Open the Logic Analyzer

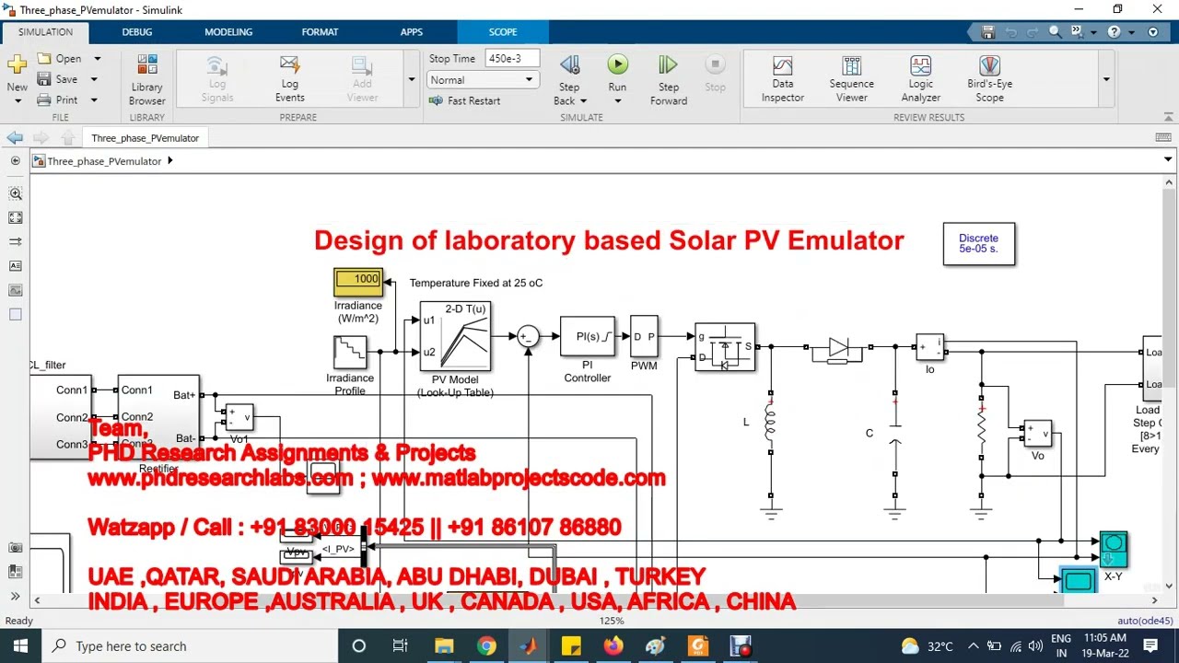[x=921, y=79]
